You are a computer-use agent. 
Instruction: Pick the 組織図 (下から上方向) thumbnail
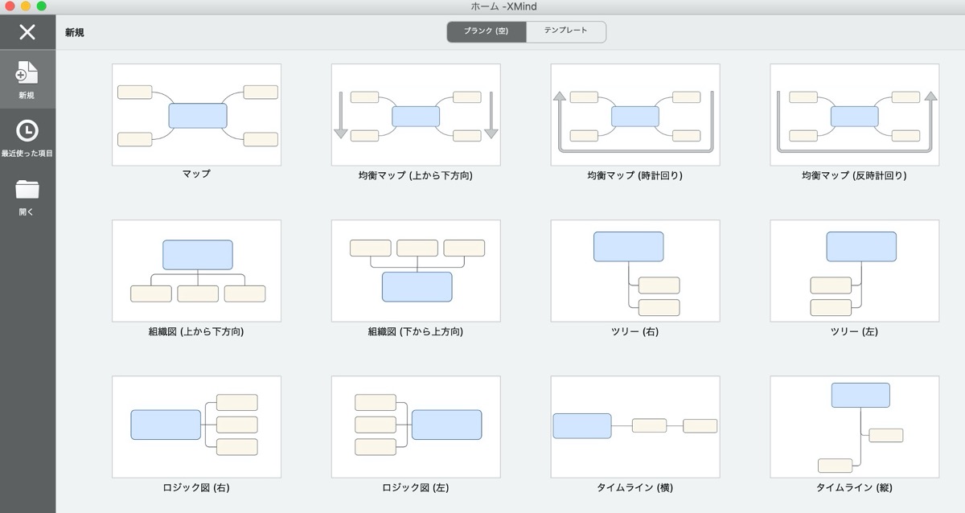(x=416, y=271)
